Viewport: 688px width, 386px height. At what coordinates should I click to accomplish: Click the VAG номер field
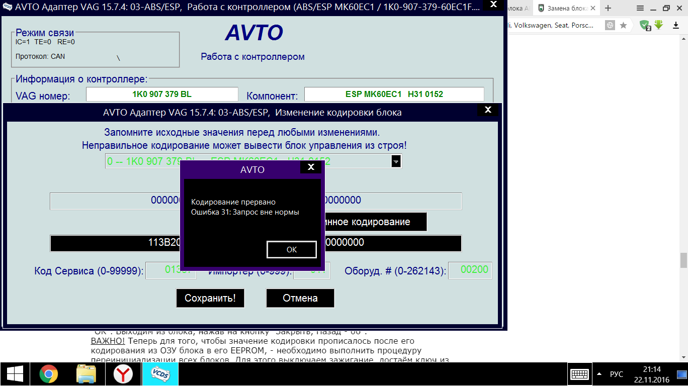point(162,94)
